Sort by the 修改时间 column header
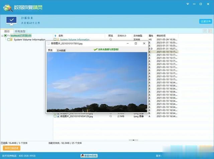This screenshot has width=214, height=159. pos(161,36)
